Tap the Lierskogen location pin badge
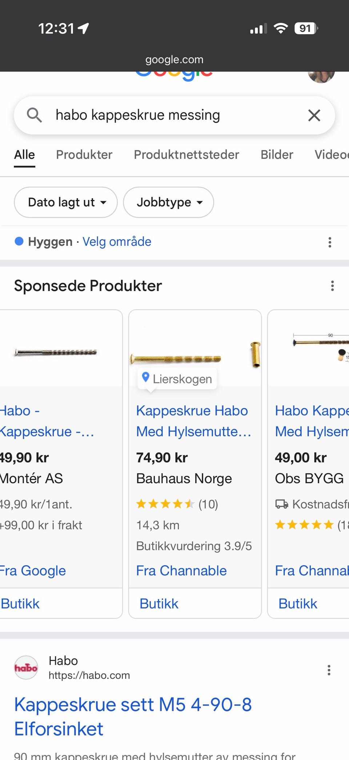Image resolution: width=349 pixels, height=760 pixels. tap(177, 379)
